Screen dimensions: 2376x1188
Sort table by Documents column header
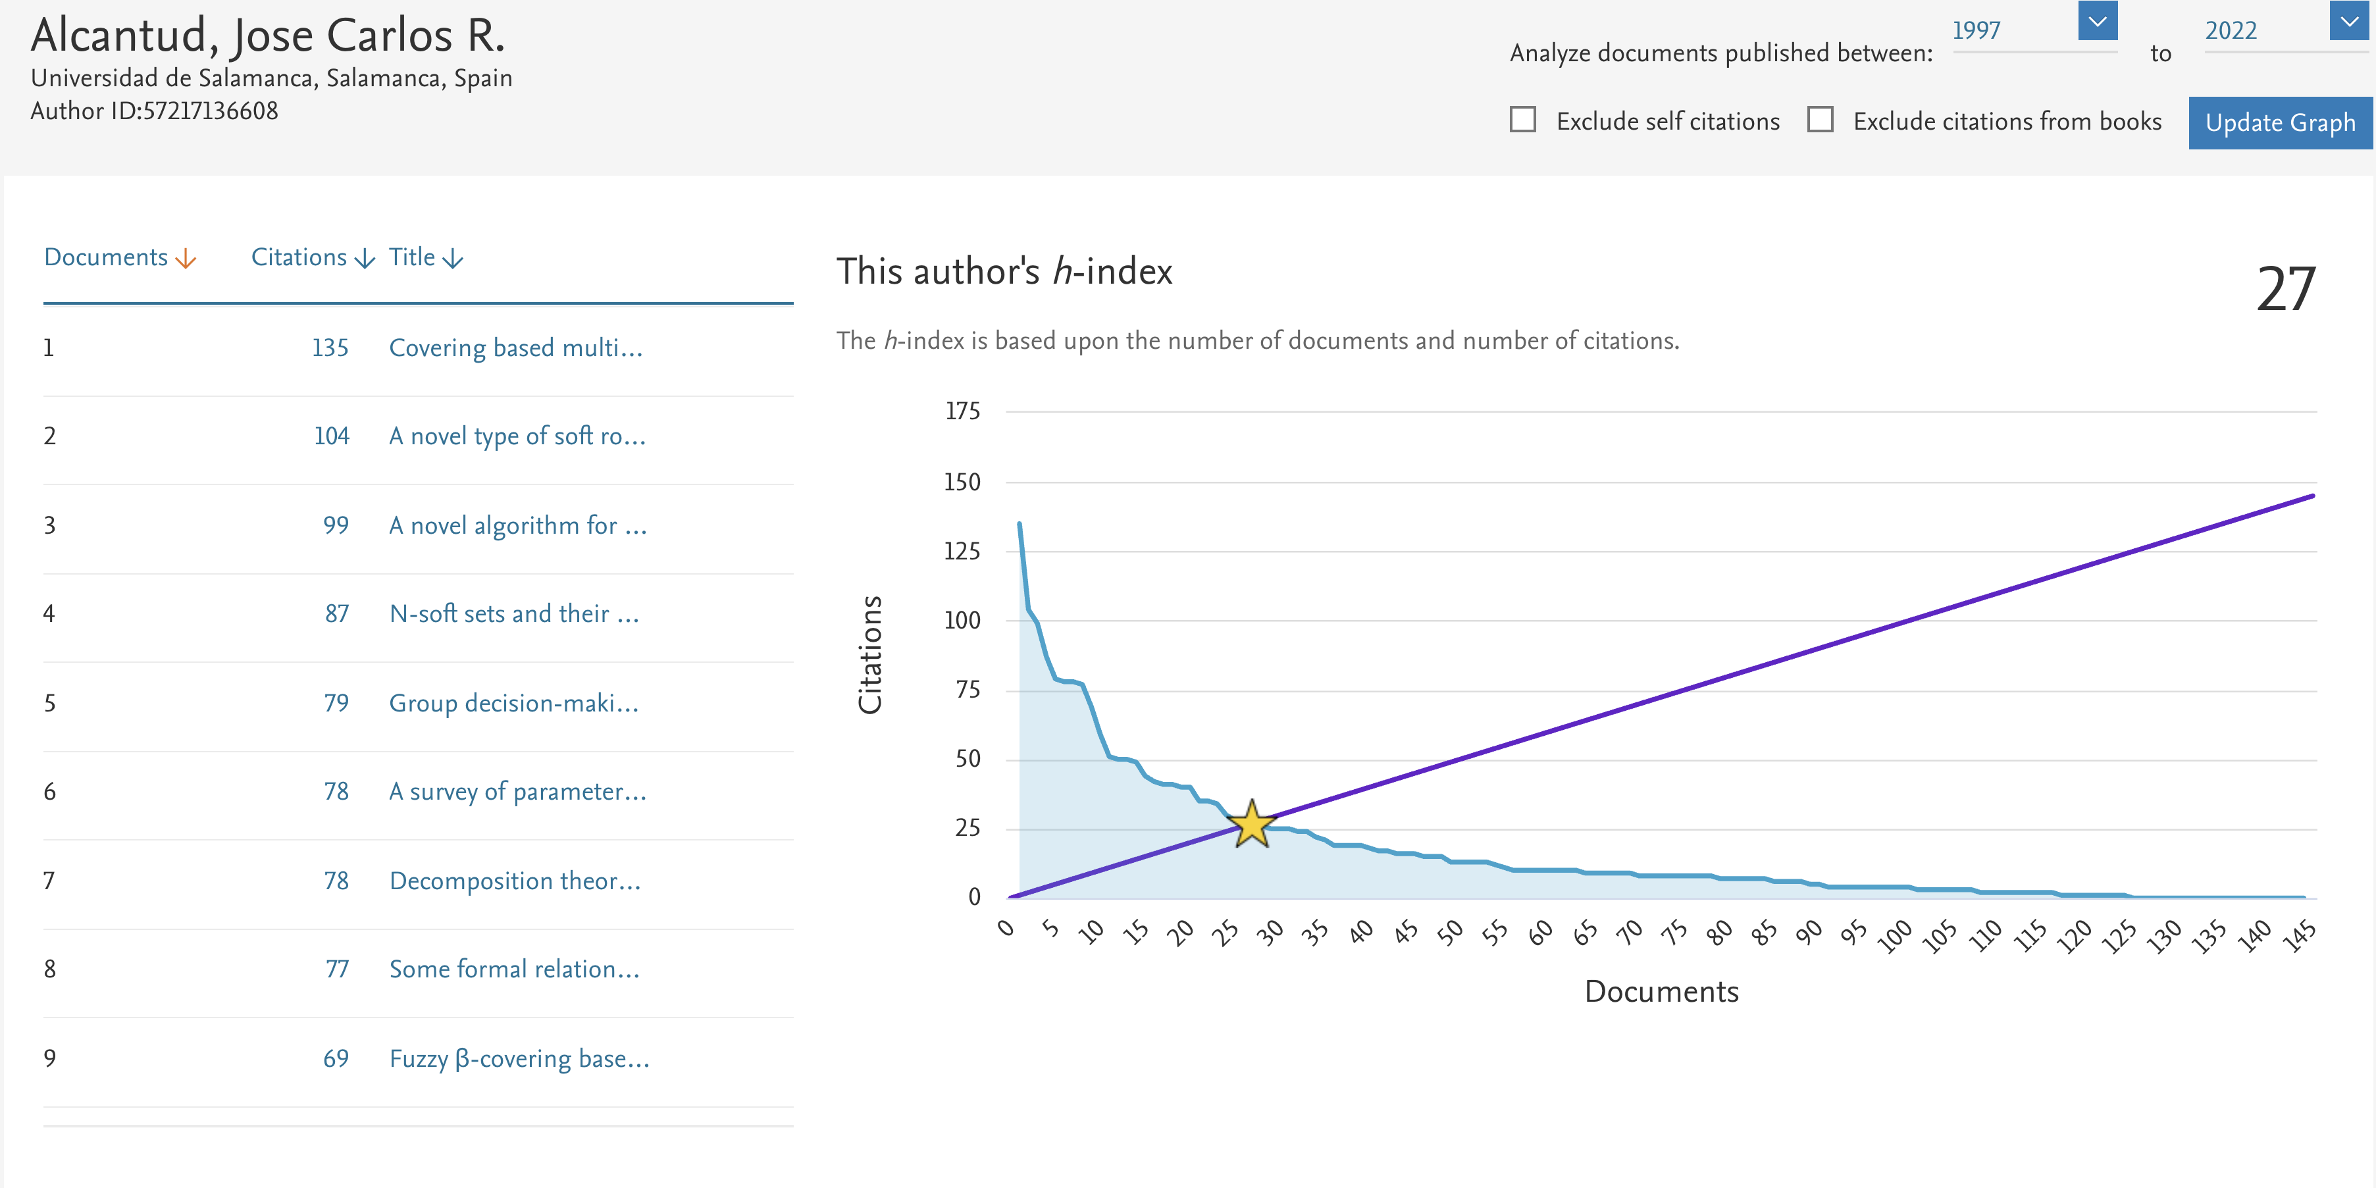tap(106, 257)
